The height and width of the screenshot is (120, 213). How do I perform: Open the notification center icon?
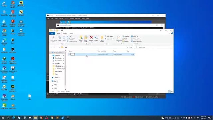(209, 118)
